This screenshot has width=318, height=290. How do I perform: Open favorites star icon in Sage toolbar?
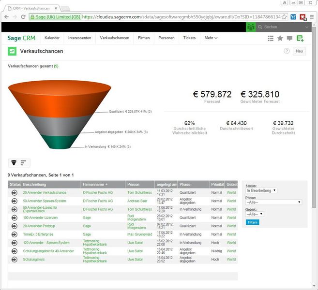pyautogui.click(x=280, y=38)
